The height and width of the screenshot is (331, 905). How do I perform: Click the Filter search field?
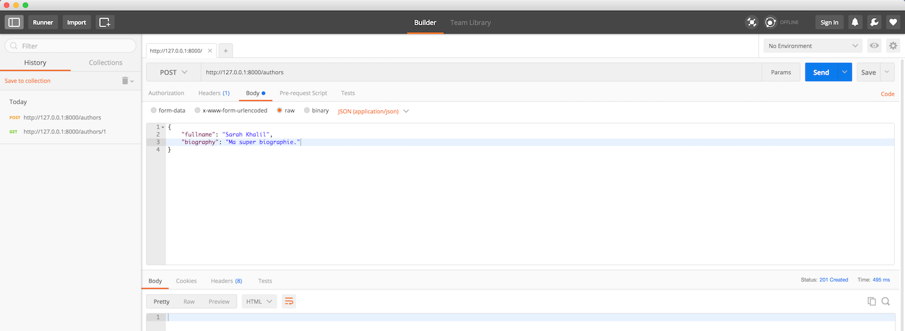click(71, 46)
